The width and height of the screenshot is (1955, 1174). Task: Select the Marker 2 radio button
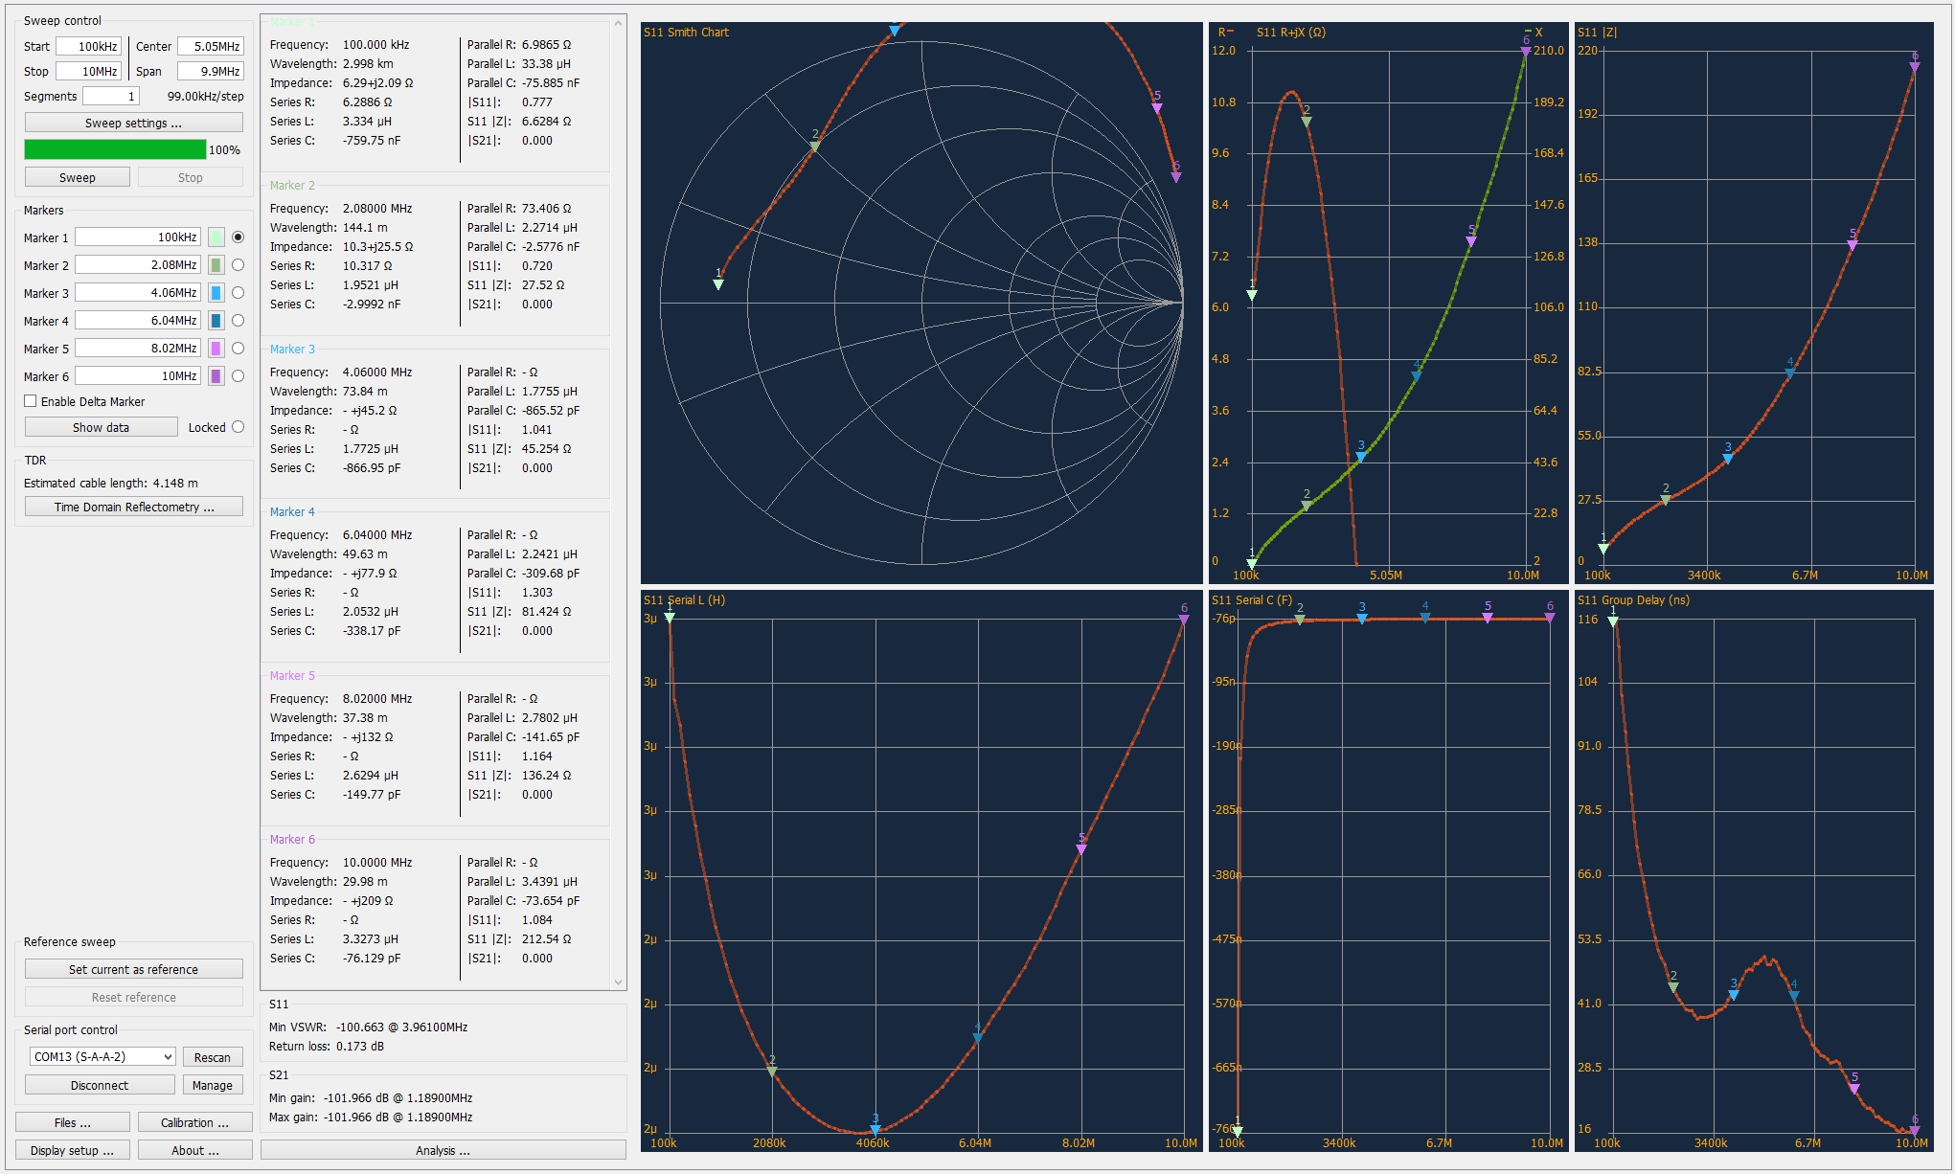point(238,265)
